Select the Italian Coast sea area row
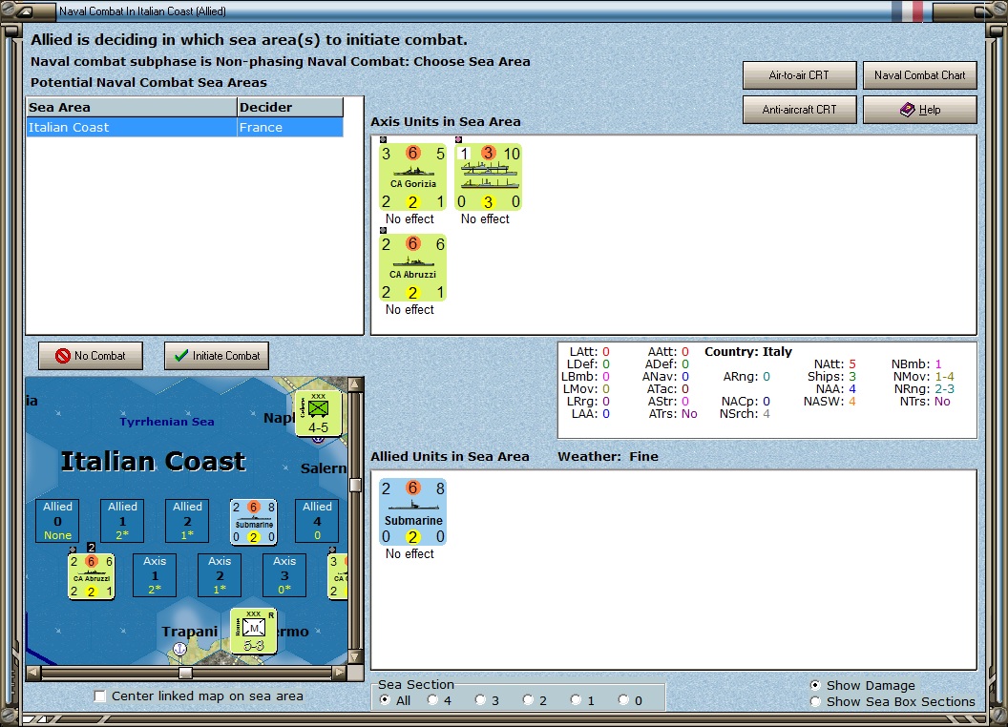This screenshot has height=727, width=1008. tap(184, 127)
